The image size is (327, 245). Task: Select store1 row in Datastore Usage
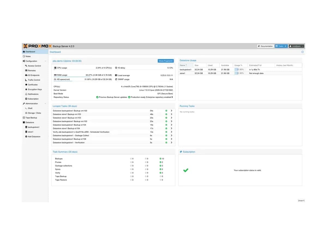[240, 73]
